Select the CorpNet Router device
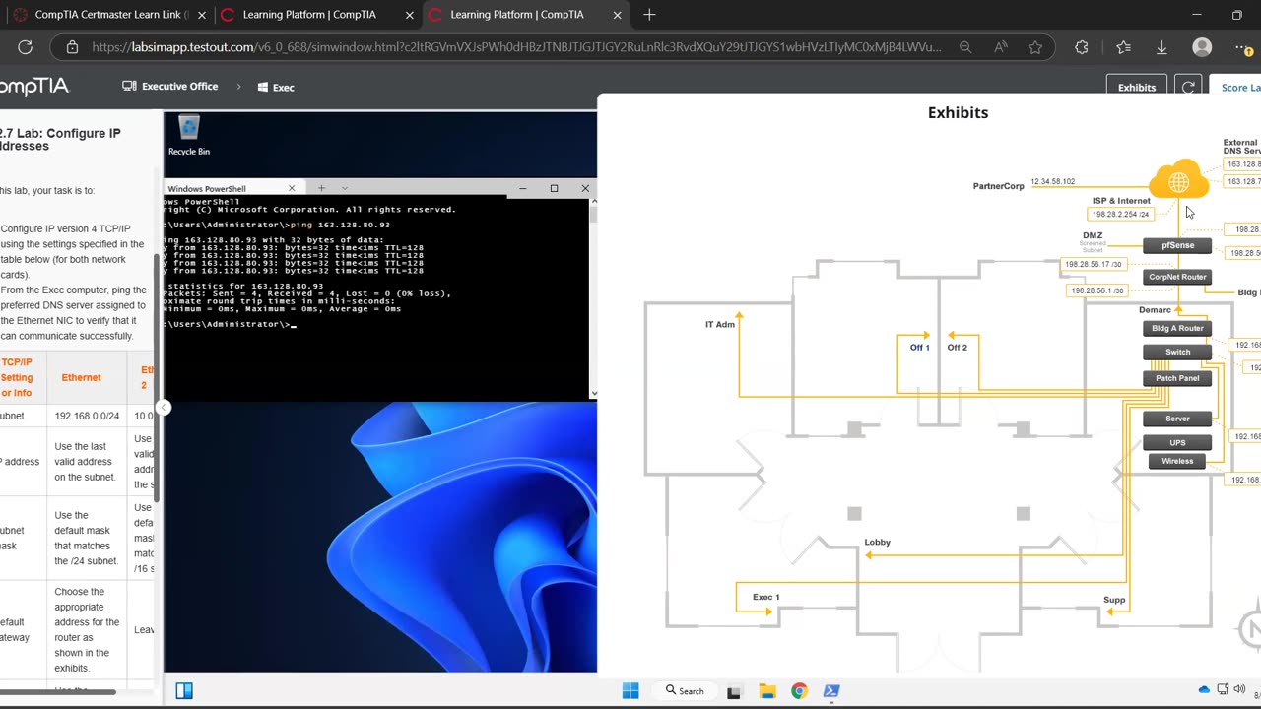 1177,277
